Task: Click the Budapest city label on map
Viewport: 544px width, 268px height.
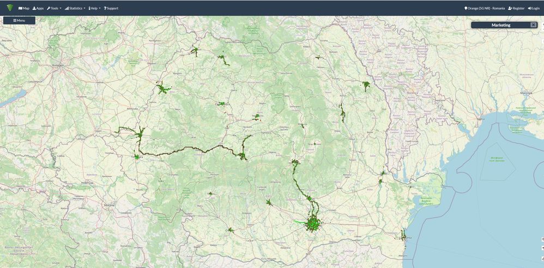Action: pyautogui.click(x=58, y=65)
